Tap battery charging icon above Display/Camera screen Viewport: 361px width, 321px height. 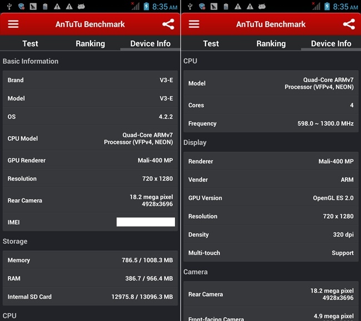[327, 6]
